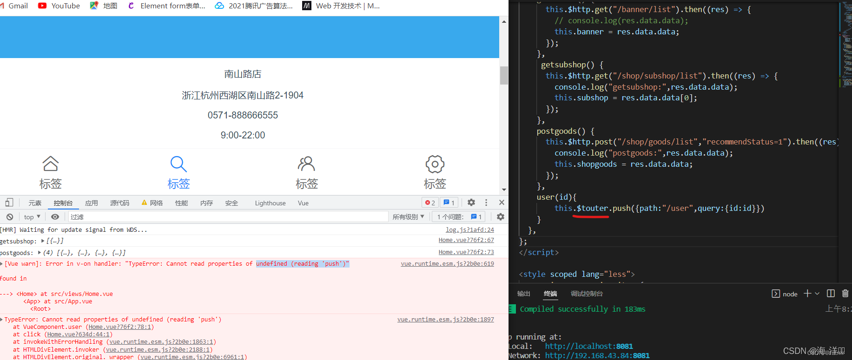This screenshot has height=360, width=852.
Task: Select the node terminal entry
Action: (x=785, y=294)
